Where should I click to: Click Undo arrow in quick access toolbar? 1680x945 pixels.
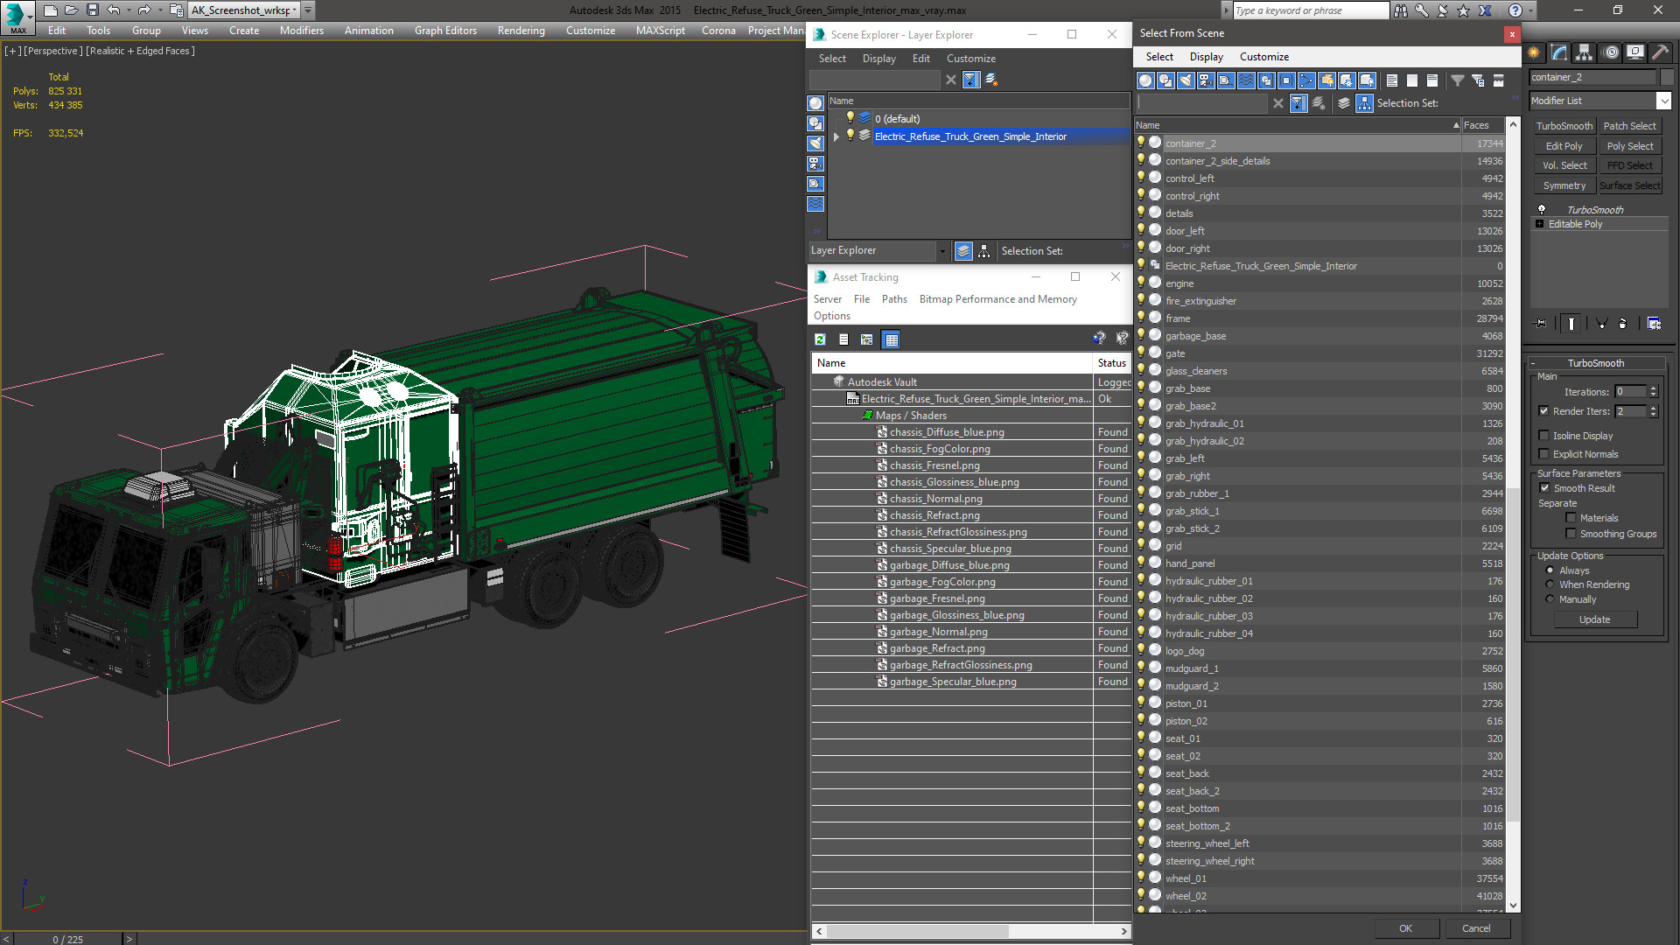click(113, 10)
